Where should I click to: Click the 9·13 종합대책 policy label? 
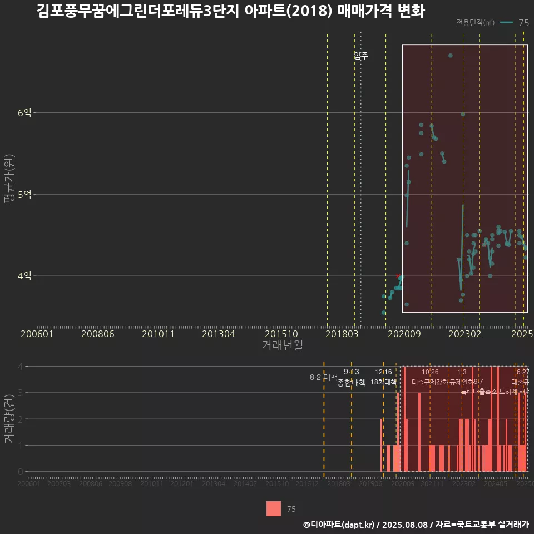coord(352,377)
